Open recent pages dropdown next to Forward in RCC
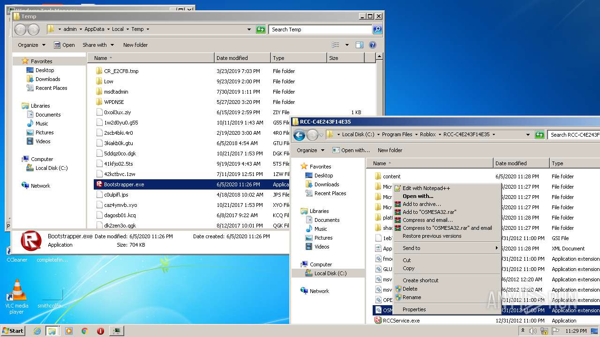 click(x=321, y=135)
